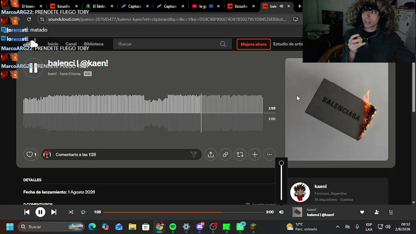The height and width of the screenshot is (234, 416).
Task: Click the browser address bar URL
Action: [x=167, y=19]
